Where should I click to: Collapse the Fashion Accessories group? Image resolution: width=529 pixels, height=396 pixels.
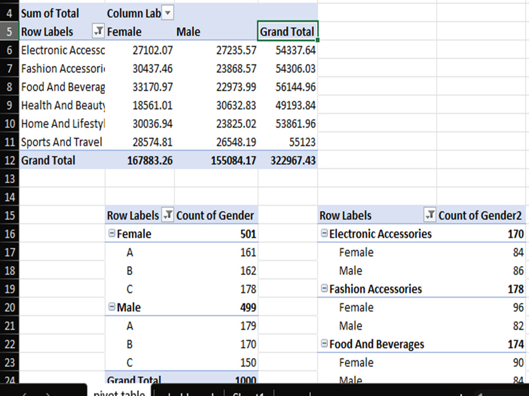coord(324,288)
